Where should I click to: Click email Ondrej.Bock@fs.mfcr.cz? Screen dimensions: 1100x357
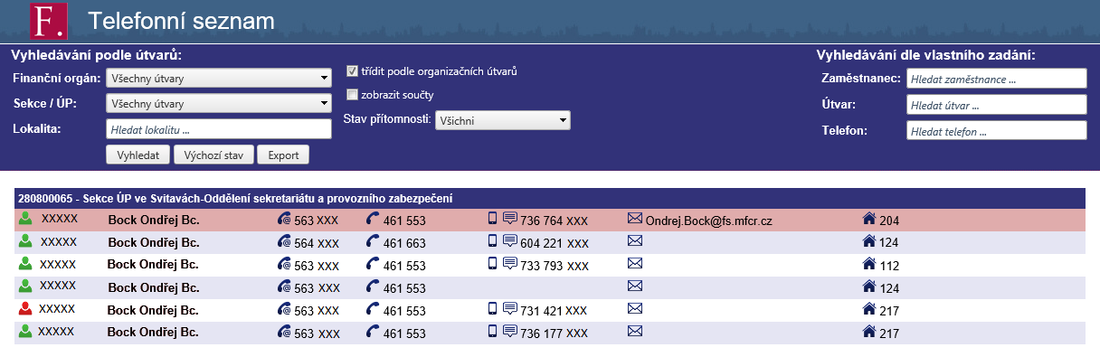click(x=708, y=221)
